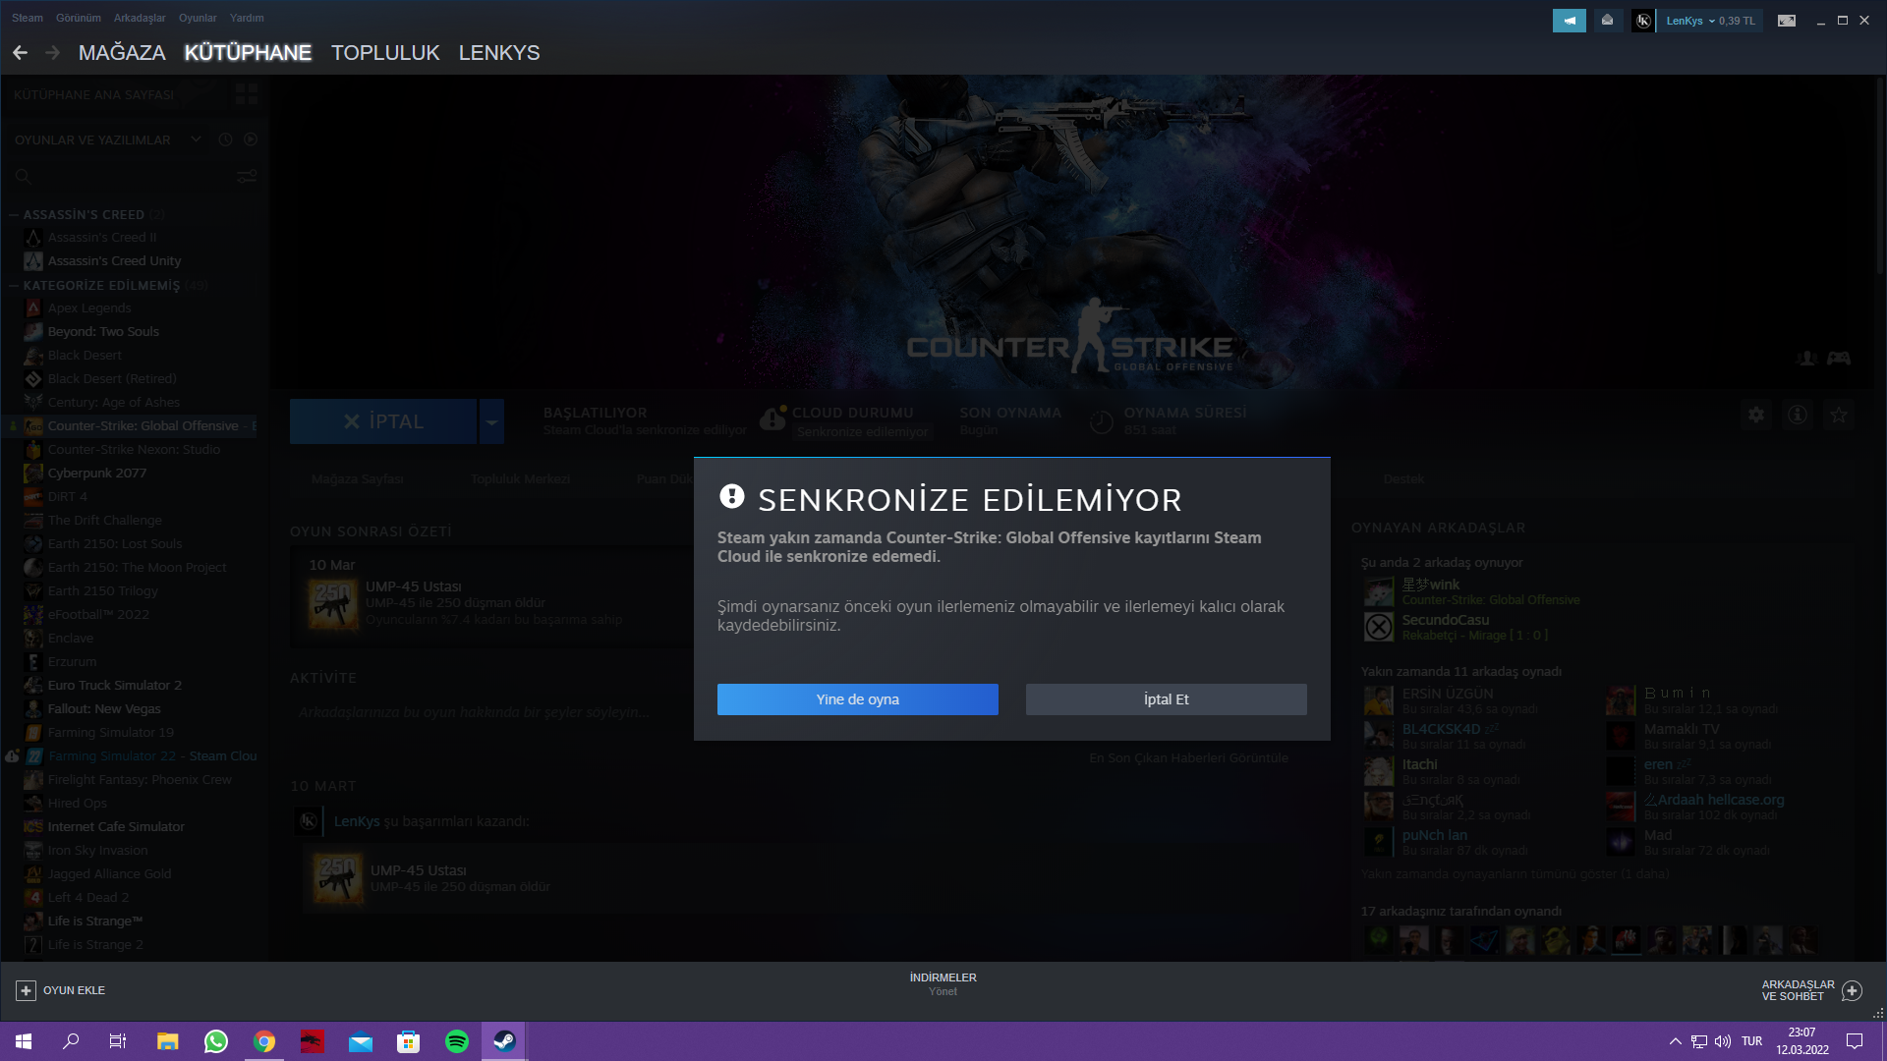The width and height of the screenshot is (1887, 1061).
Task: Open dropdown arrow beside İPTAL button
Action: [491, 421]
